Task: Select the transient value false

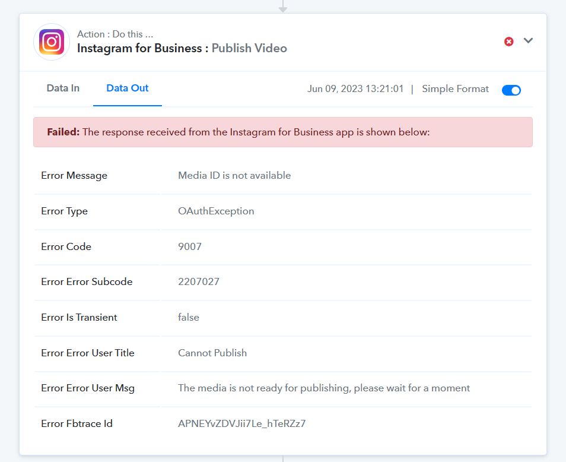Action: click(x=189, y=317)
